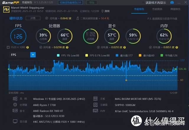Open the FPS chart metric dropdown
189x130 pixels.
tap(33, 55)
